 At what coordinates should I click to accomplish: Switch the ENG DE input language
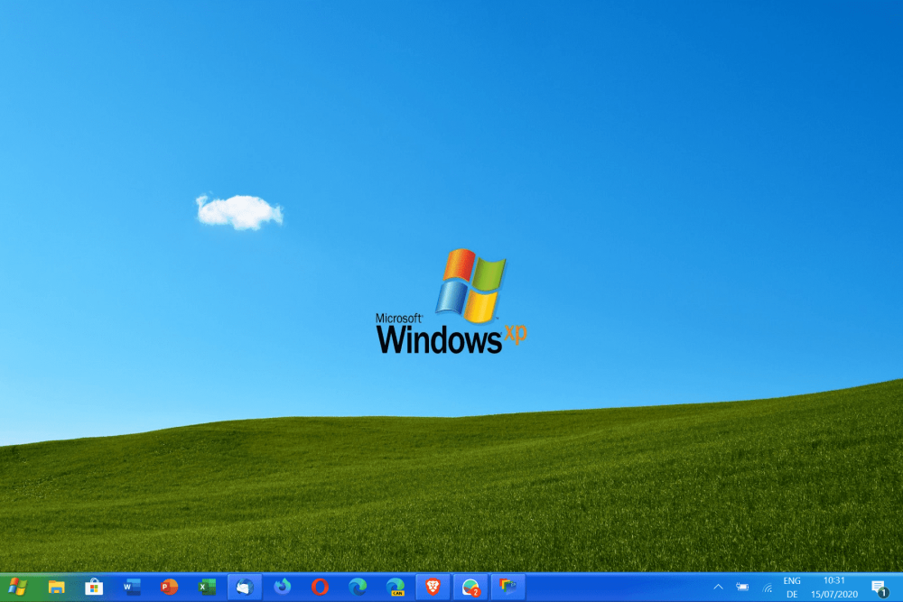point(792,587)
